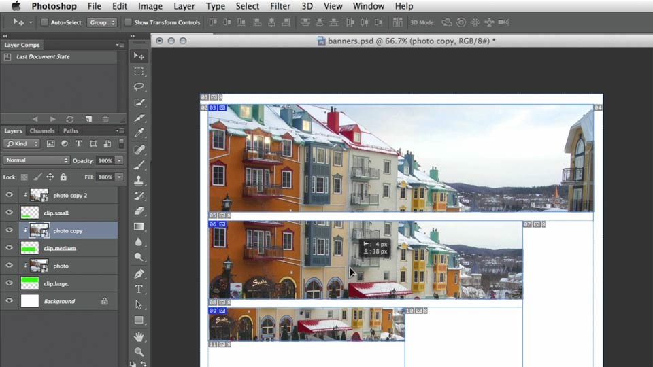Click the clip large green thumbnail
This screenshot has height=367, width=653.
point(29,283)
